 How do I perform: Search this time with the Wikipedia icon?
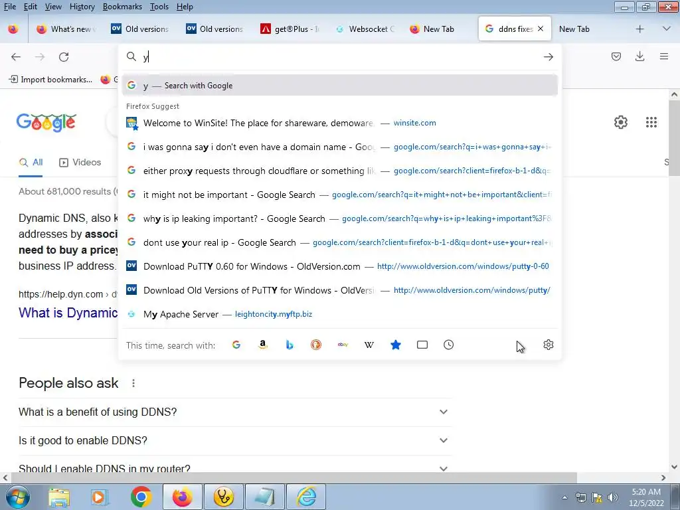click(369, 345)
